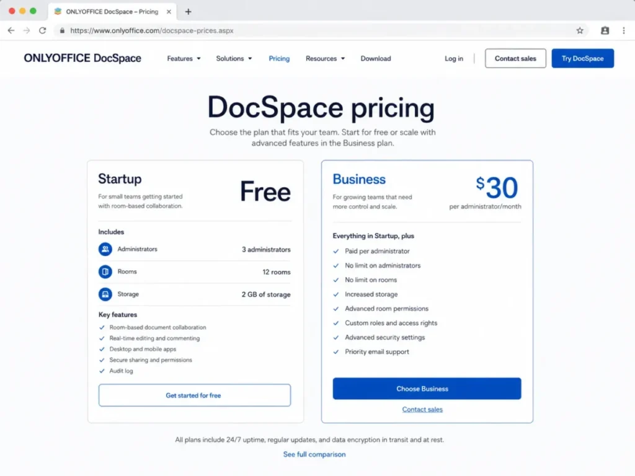Click the Choose Business button
The width and height of the screenshot is (635, 476).
pyautogui.click(x=427, y=389)
